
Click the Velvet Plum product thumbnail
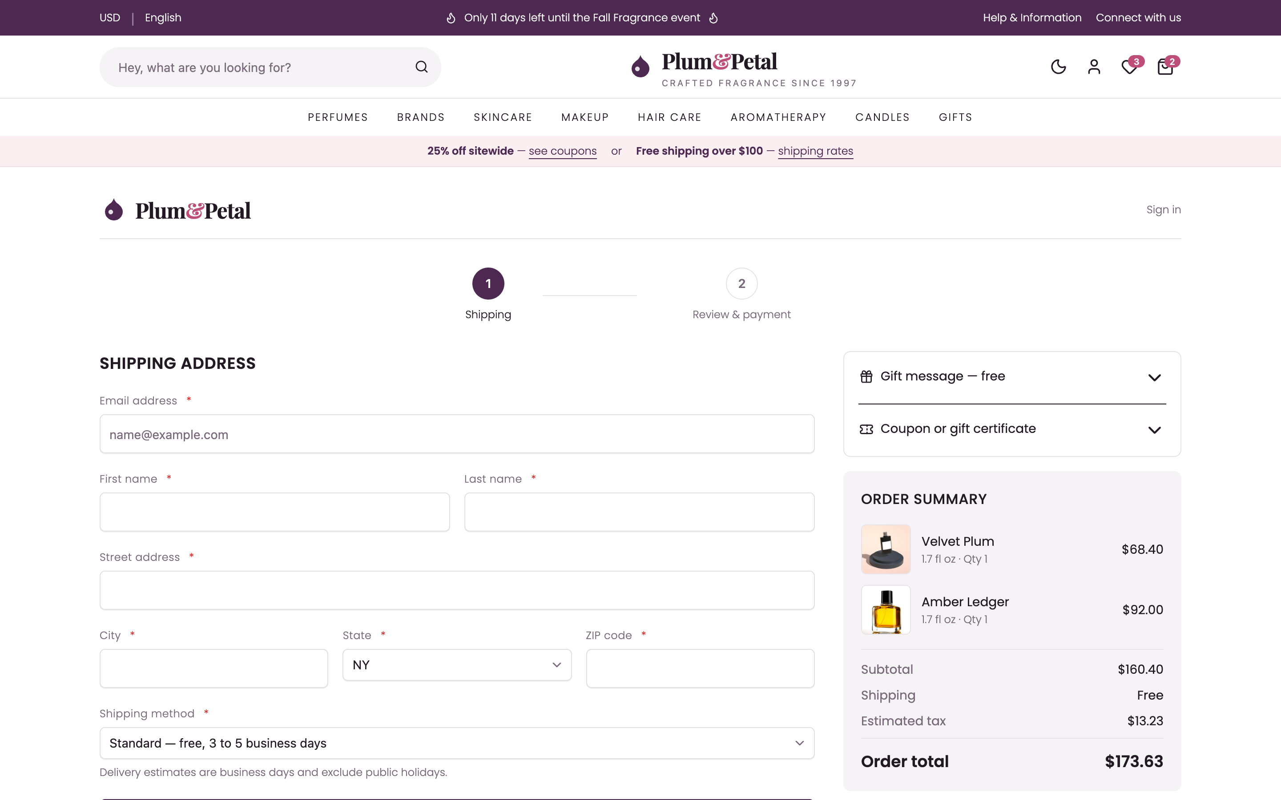pyautogui.click(x=886, y=549)
